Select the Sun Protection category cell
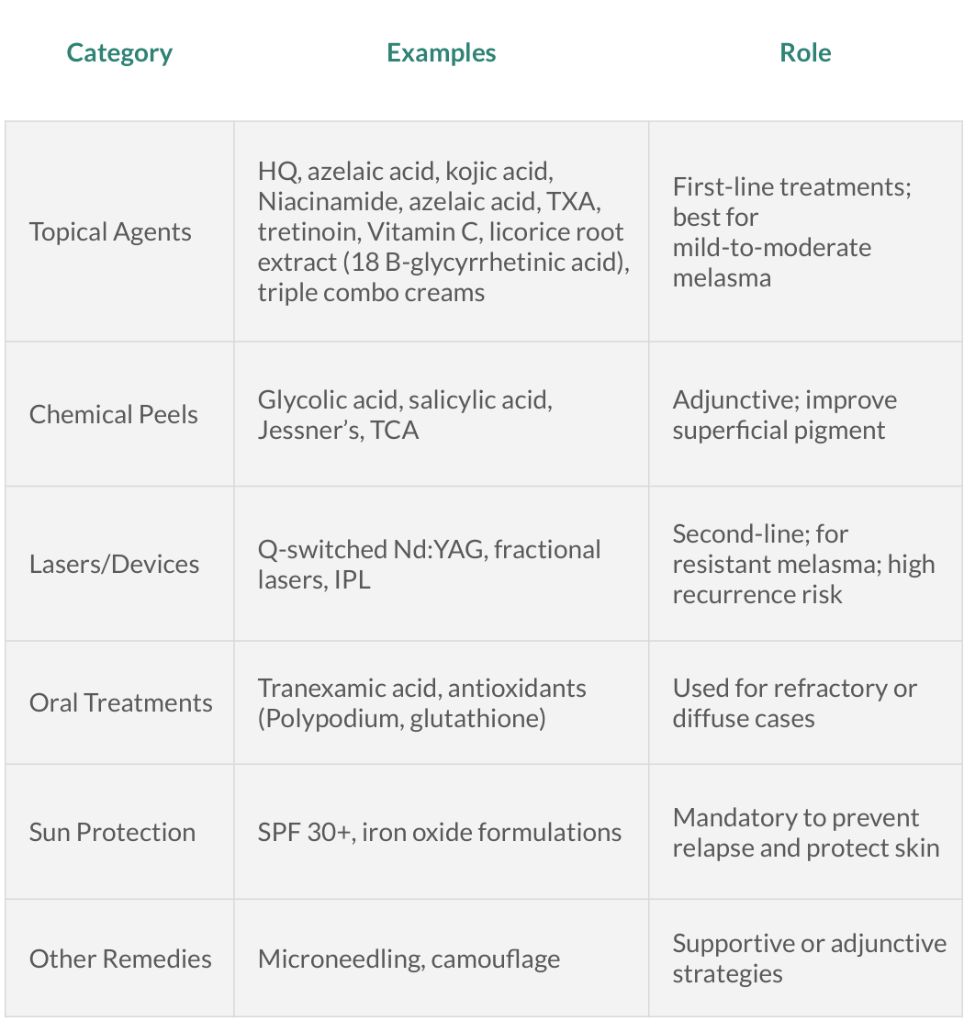964x1021 pixels. (113, 833)
